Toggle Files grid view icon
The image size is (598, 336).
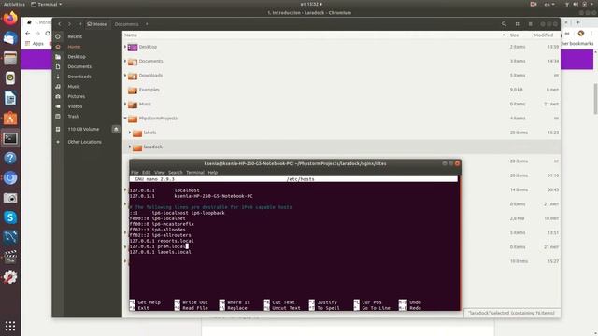coord(517,24)
